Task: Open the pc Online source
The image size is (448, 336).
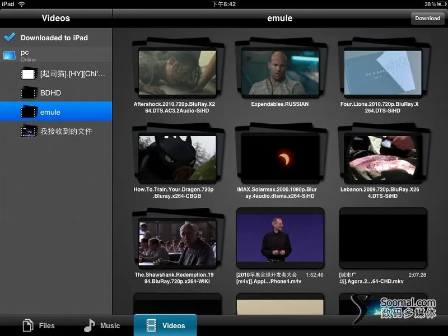Action: tap(55, 55)
